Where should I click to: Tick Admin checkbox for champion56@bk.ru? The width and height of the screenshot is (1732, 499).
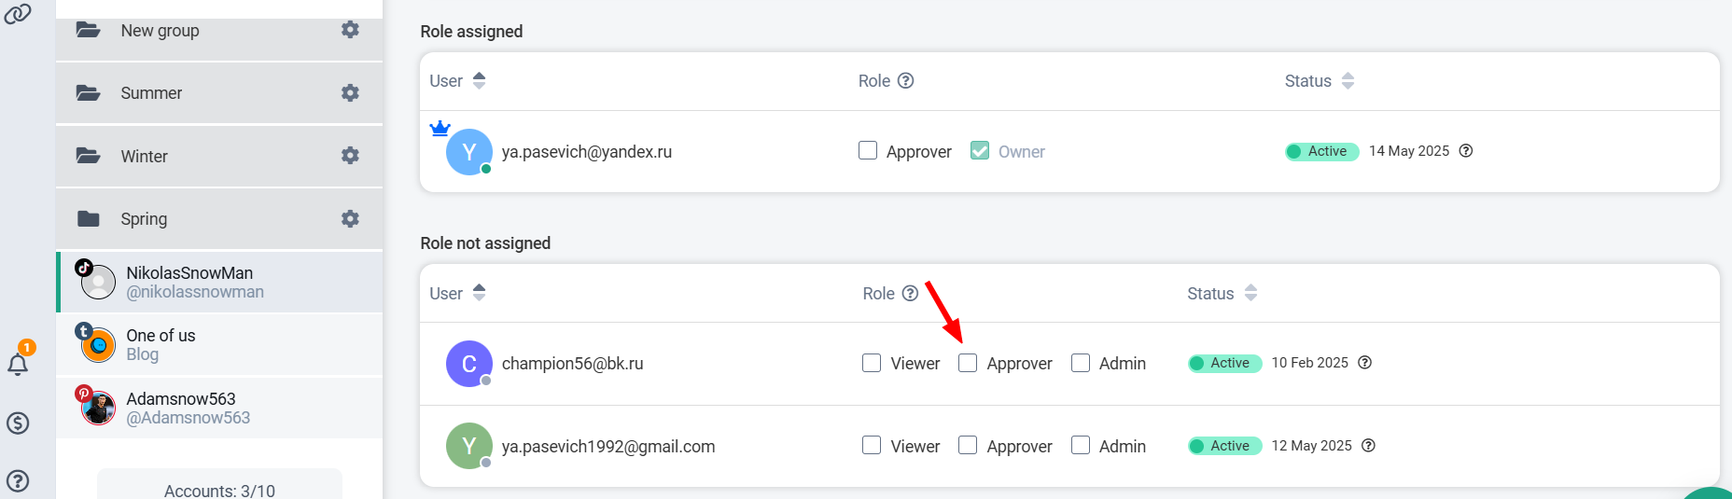(x=1081, y=363)
